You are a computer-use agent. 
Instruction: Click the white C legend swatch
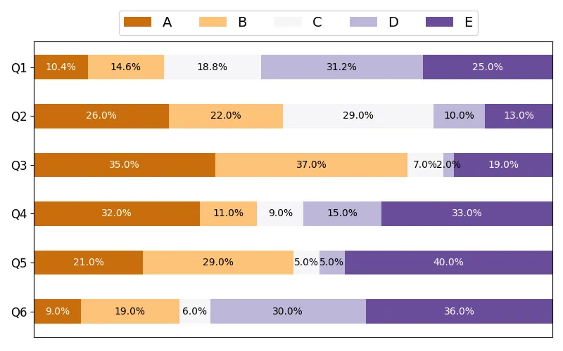point(288,22)
